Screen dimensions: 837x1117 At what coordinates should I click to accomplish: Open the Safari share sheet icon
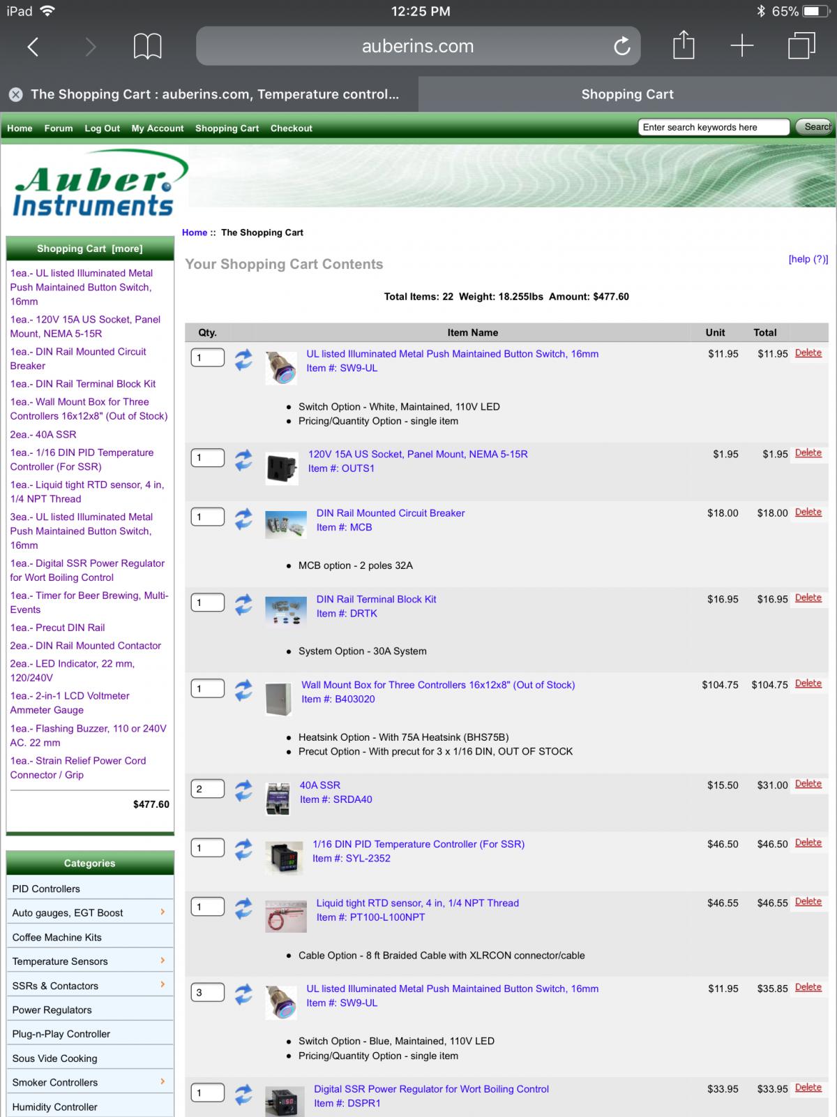tap(684, 45)
